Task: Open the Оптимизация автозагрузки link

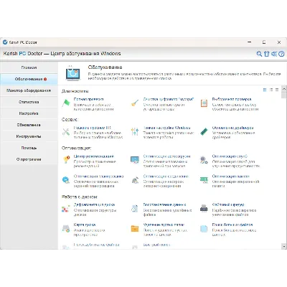Action: point(166,156)
